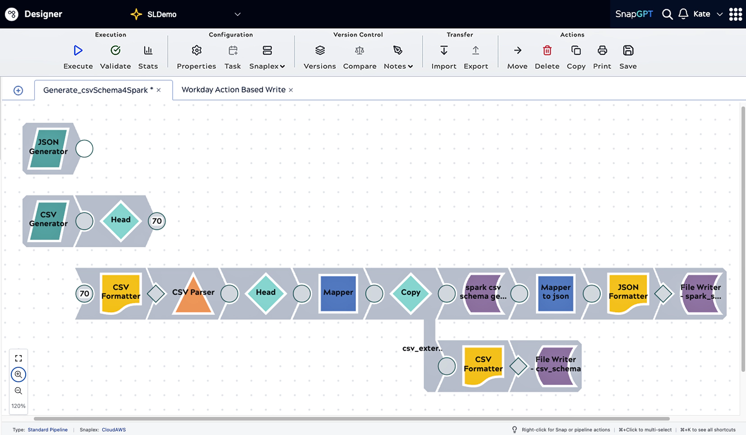Zoom out of the canvas
Image resolution: width=746 pixels, height=435 pixels.
pyautogui.click(x=18, y=391)
